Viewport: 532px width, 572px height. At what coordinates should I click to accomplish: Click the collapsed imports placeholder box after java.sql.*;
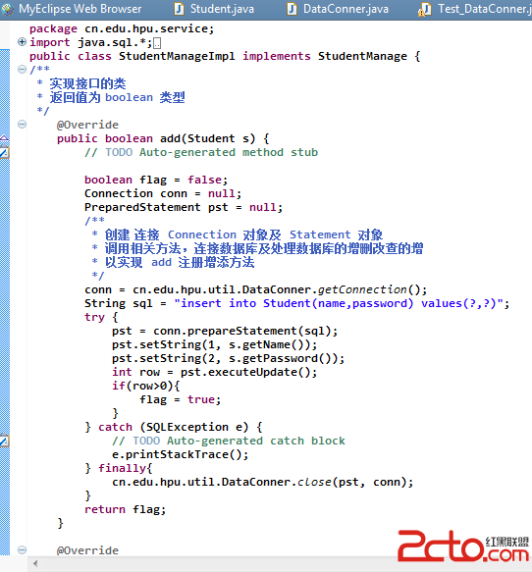[157, 43]
